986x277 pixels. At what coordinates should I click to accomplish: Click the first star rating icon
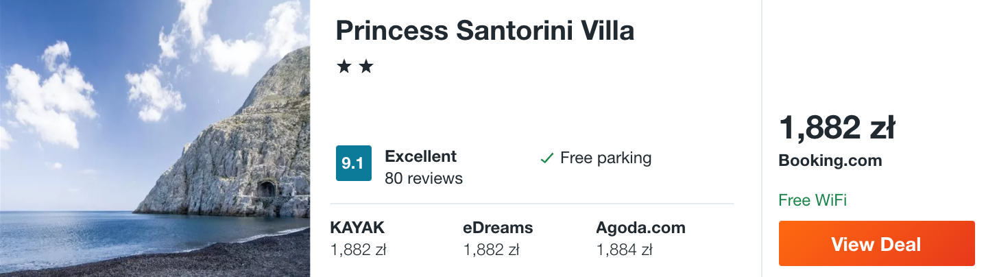pos(344,67)
